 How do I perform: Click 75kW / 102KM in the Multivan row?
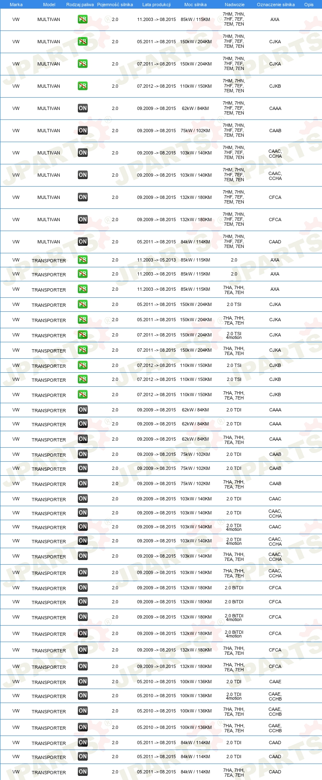tap(195, 131)
